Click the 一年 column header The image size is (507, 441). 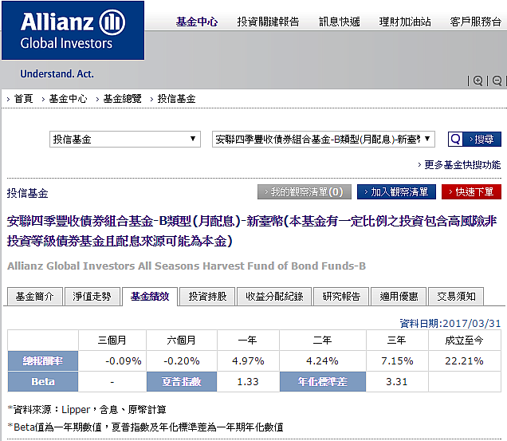click(x=248, y=340)
